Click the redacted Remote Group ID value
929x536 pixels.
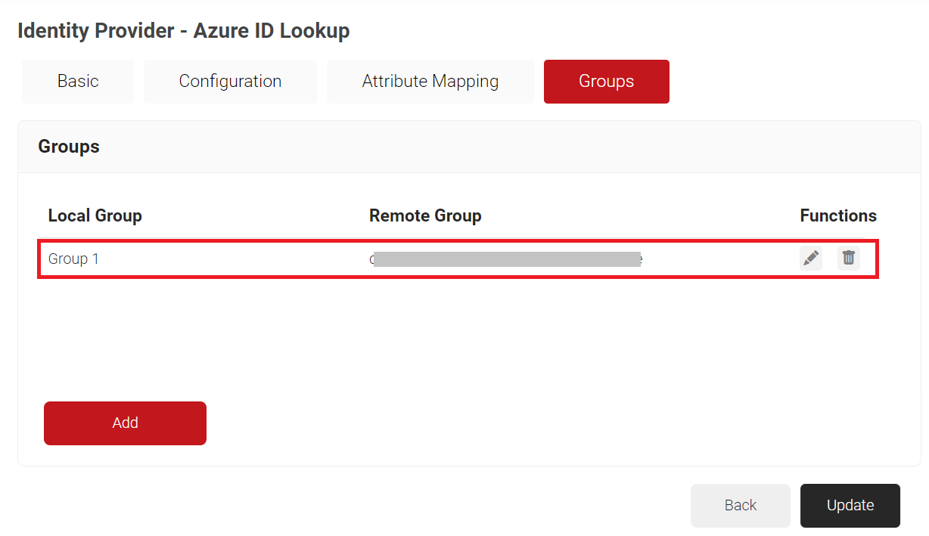(x=505, y=259)
